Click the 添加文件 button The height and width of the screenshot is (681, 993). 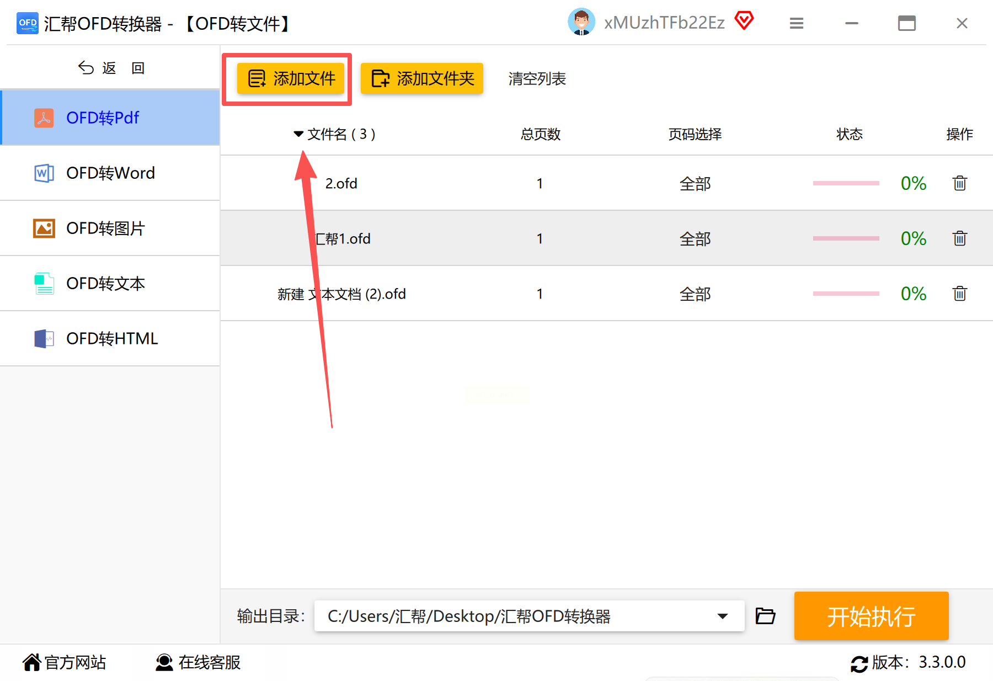291,78
